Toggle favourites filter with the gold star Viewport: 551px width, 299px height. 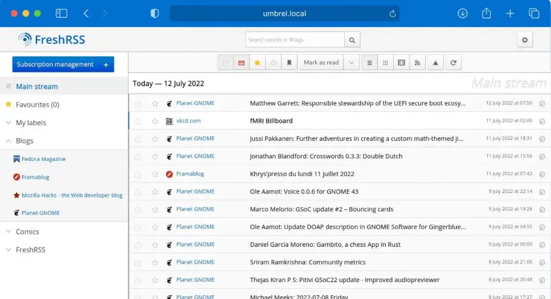(257, 63)
